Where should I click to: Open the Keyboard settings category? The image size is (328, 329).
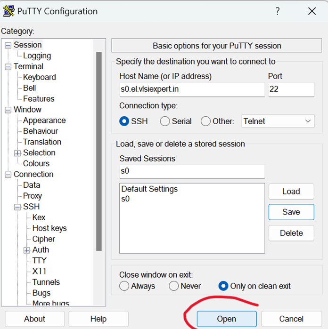pyautogui.click(x=40, y=77)
